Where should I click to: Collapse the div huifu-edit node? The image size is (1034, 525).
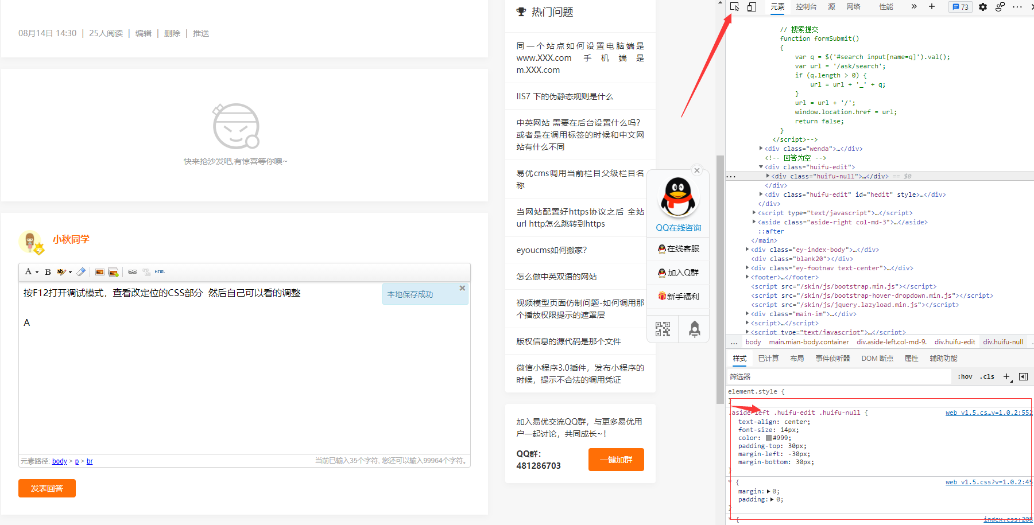(761, 167)
